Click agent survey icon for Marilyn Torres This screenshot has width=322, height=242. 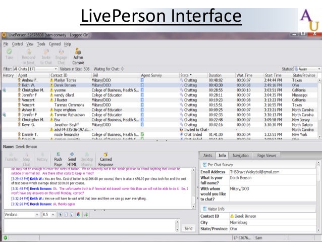tap(142, 80)
